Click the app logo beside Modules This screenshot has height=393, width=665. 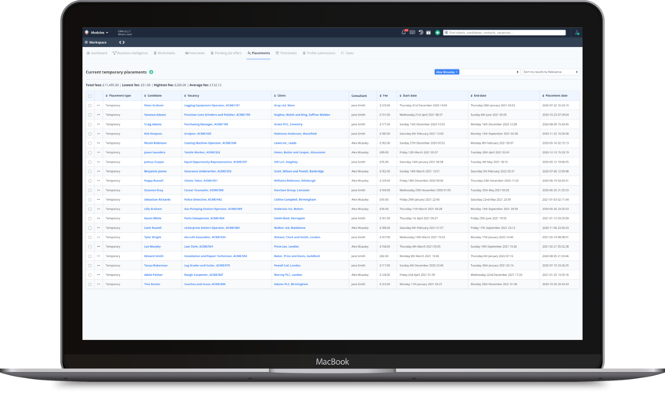pos(87,32)
